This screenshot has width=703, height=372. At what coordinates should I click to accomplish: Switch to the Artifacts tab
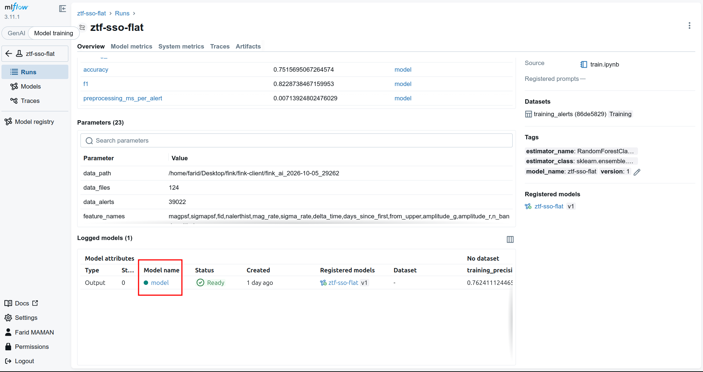pyautogui.click(x=248, y=46)
